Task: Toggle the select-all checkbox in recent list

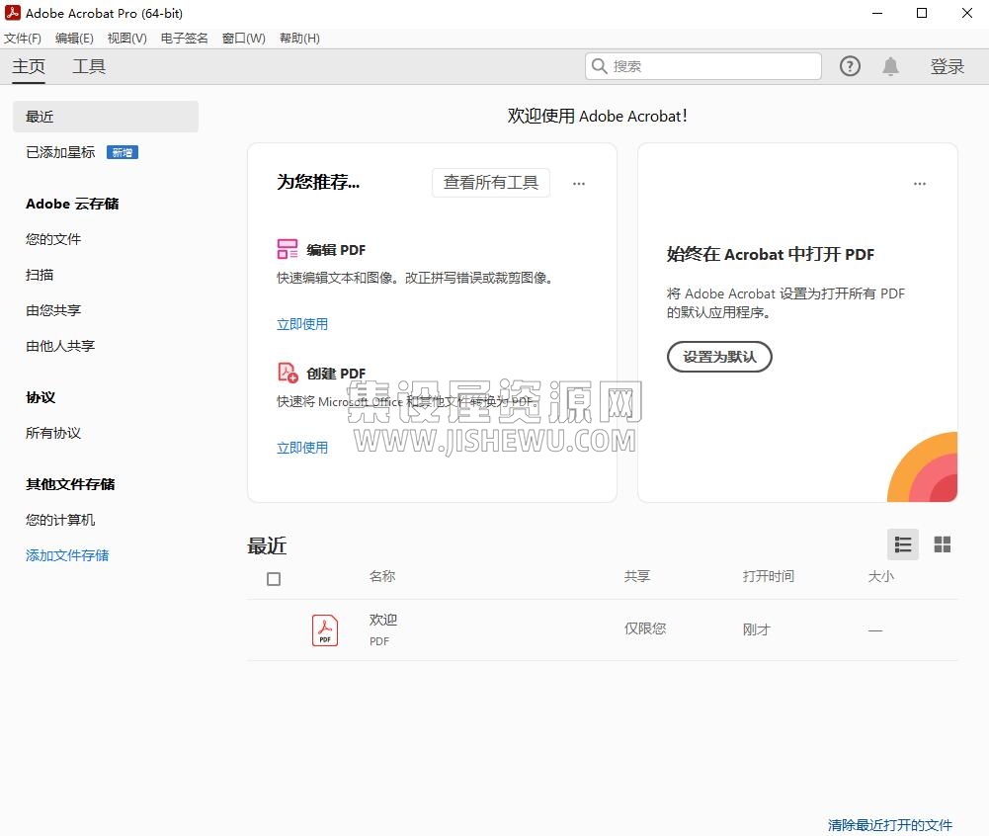Action: (x=273, y=578)
